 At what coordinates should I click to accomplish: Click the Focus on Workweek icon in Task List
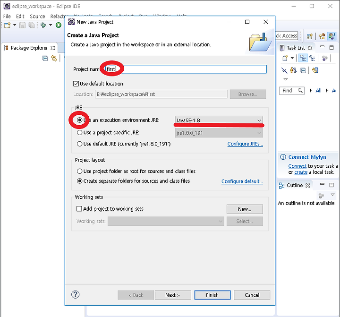click(324, 58)
